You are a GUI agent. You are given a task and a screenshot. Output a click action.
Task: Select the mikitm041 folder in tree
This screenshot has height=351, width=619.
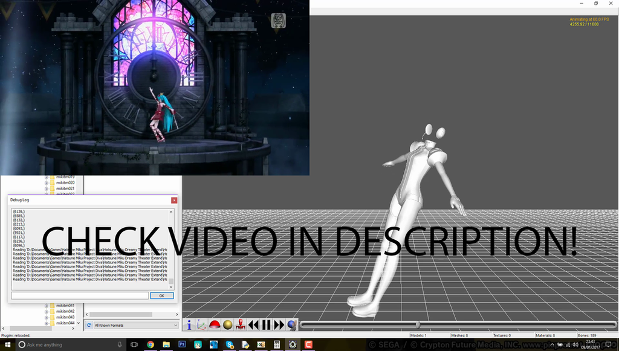click(65, 305)
